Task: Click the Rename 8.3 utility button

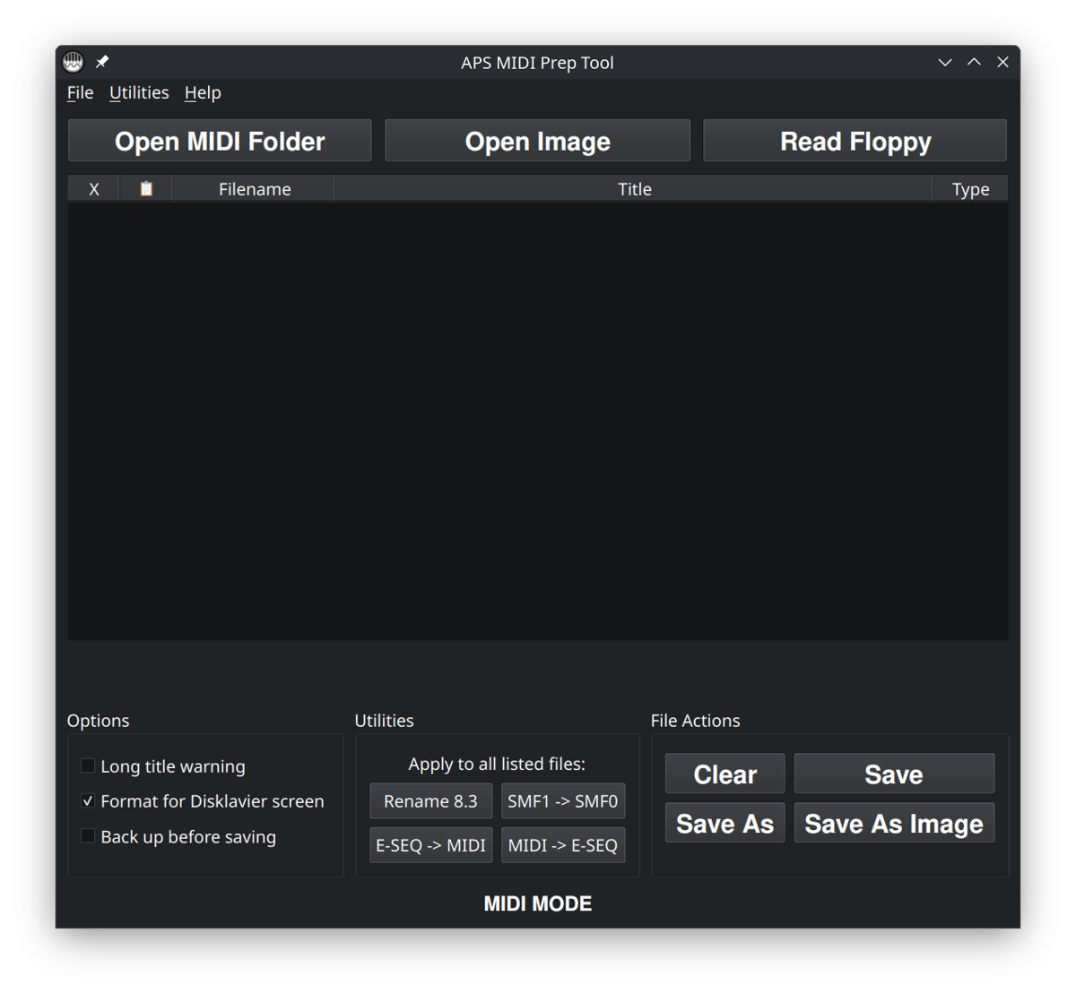Action: click(430, 800)
